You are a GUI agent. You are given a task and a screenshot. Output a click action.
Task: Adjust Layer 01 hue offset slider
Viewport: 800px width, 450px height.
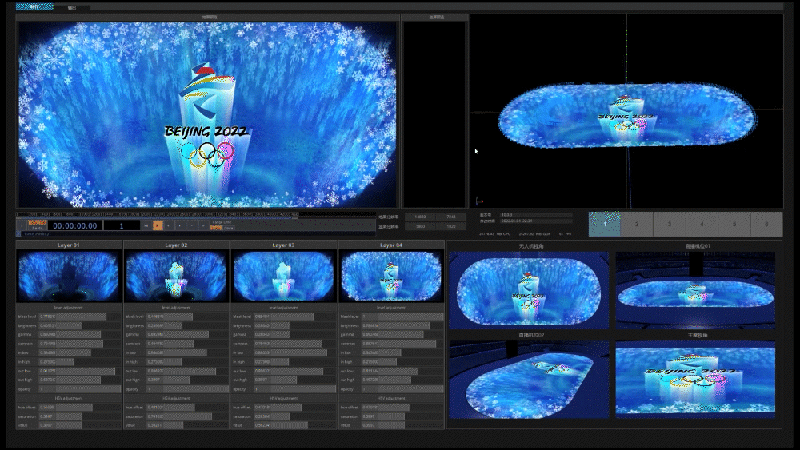(x=79, y=407)
